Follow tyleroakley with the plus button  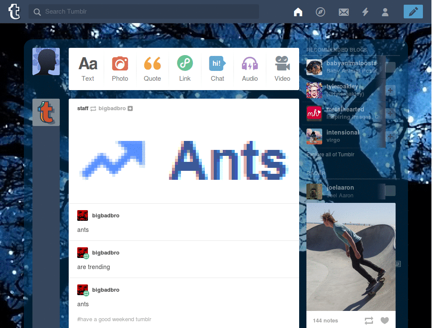pos(390,91)
